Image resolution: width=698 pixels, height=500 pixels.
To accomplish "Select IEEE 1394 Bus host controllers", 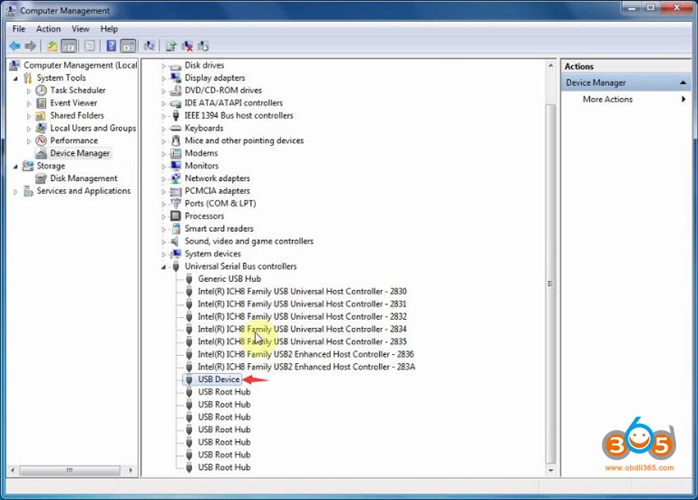I will pos(238,116).
